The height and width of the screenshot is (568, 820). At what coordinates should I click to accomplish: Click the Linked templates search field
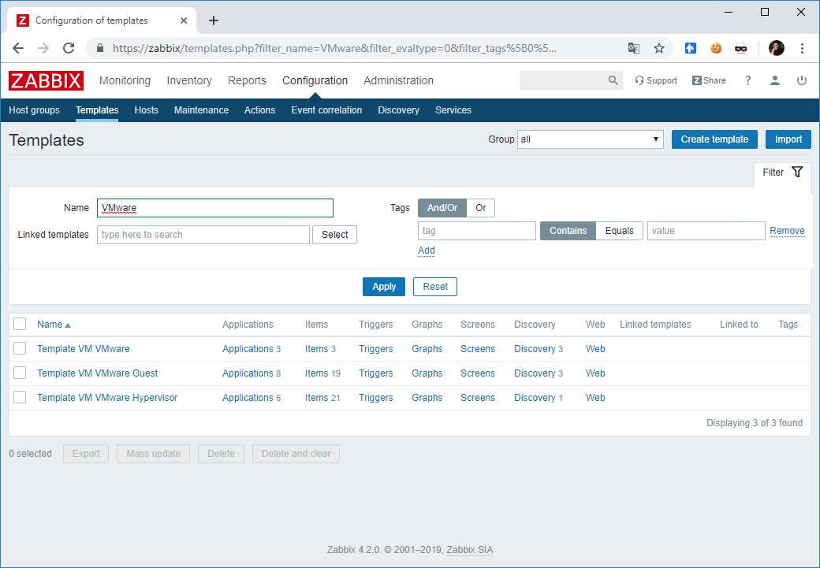coord(203,235)
